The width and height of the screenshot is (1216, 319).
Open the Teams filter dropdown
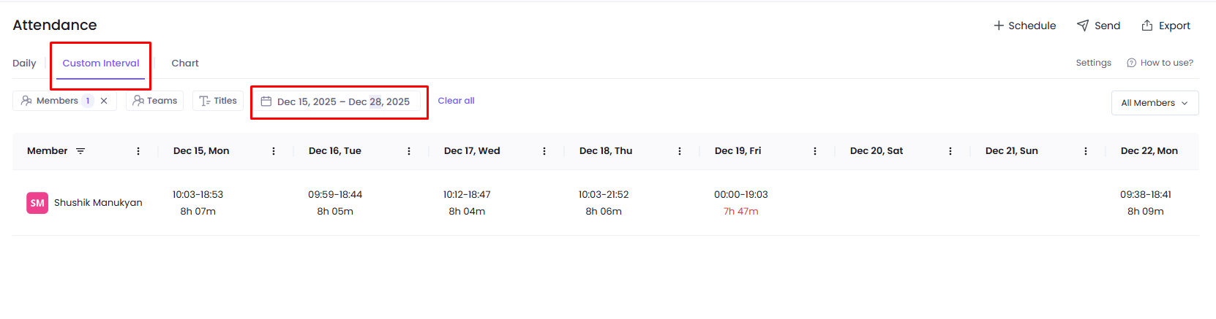pos(155,101)
